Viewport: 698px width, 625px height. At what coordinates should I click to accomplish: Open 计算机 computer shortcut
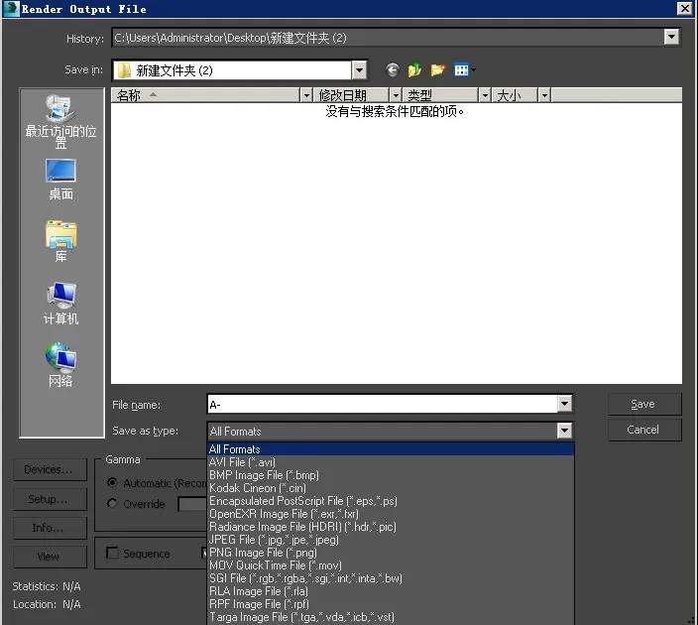click(x=61, y=304)
